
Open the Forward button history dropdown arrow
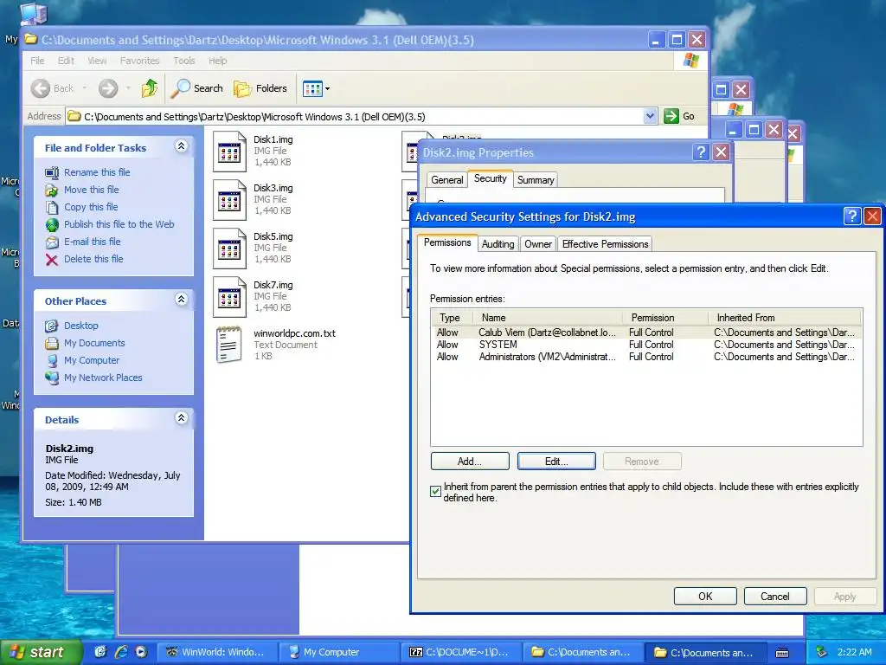click(x=128, y=88)
